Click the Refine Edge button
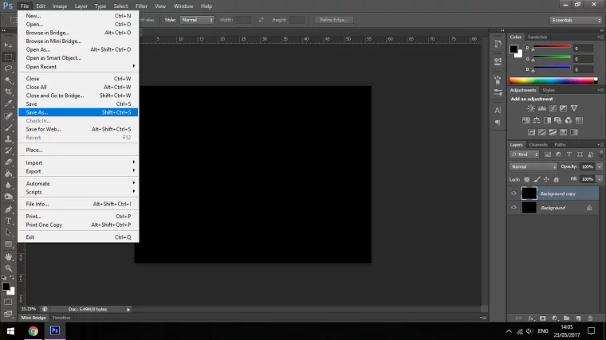606x340 pixels. click(333, 20)
